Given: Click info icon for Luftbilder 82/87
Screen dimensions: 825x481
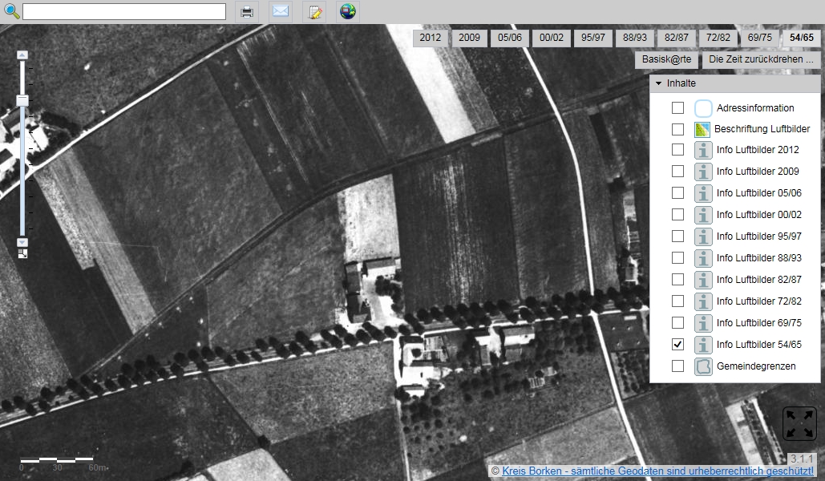Looking at the screenshot, I should [x=703, y=280].
